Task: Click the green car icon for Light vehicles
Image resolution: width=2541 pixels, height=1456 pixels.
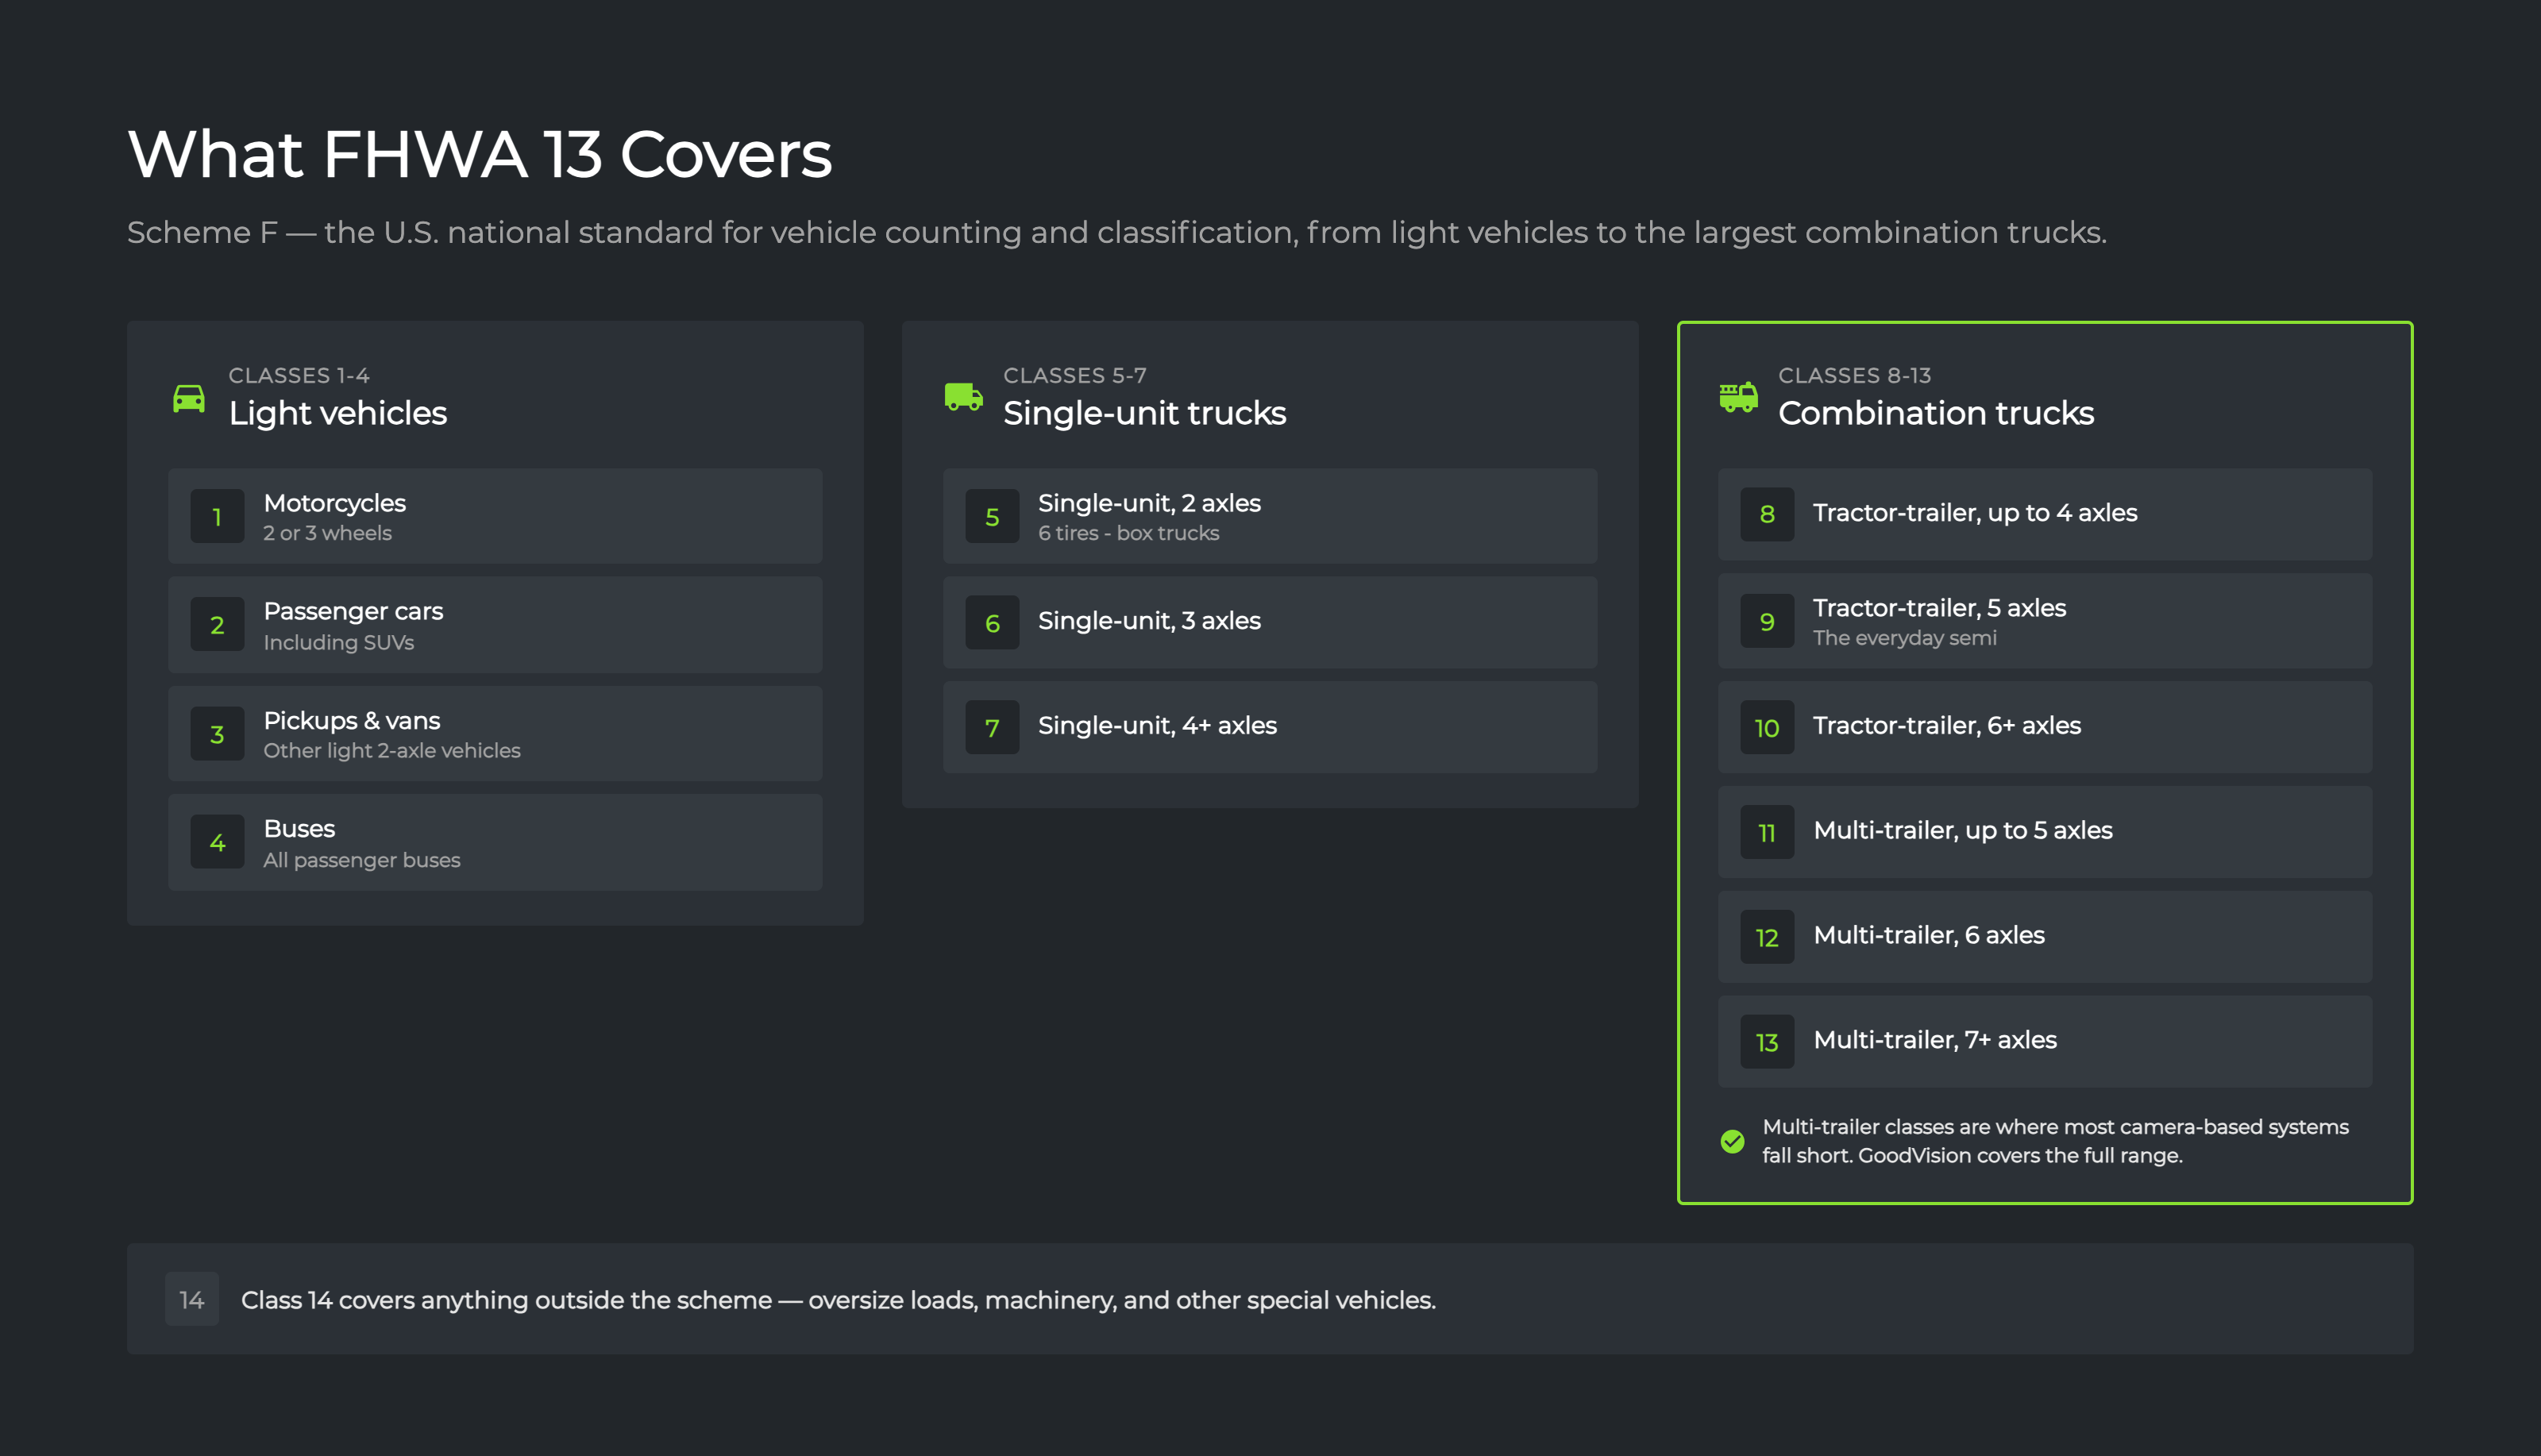Action: click(188, 398)
